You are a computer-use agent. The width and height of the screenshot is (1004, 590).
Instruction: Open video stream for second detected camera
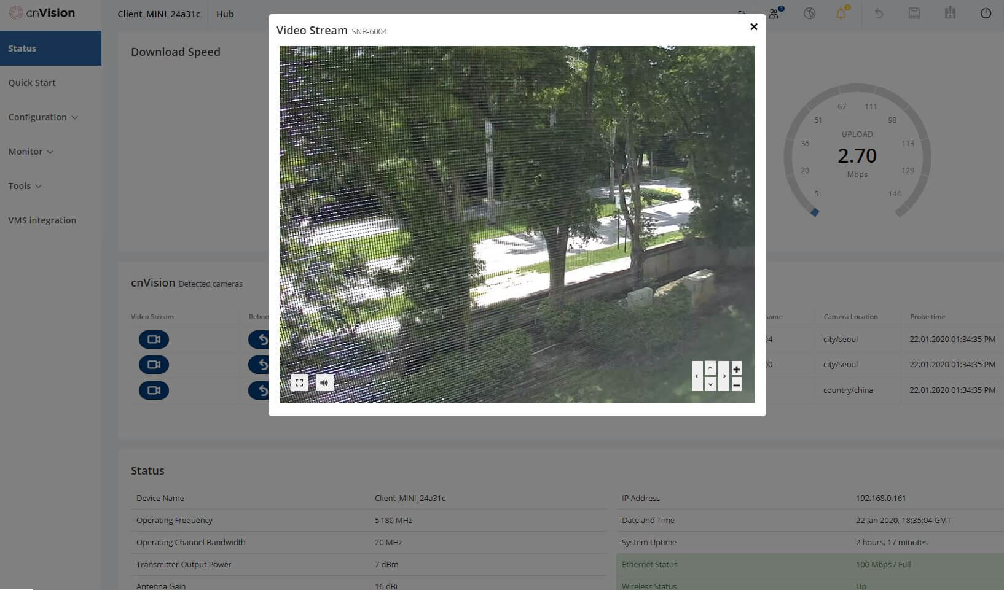[154, 365]
